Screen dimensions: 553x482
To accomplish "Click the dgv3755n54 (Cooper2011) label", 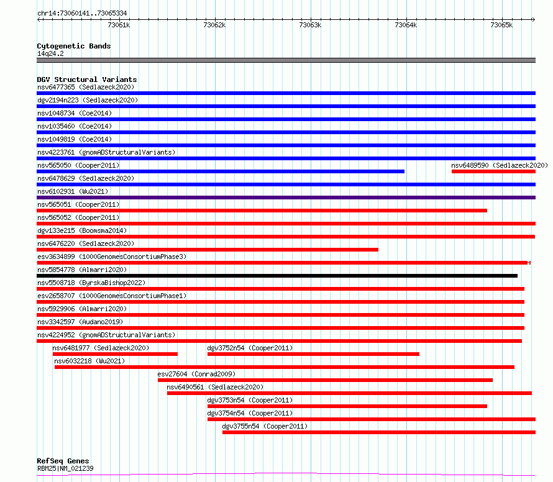I will tap(265, 426).
